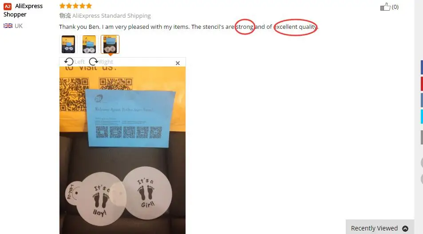Click the AliExpress Shopper reviewer name

tap(23, 10)
